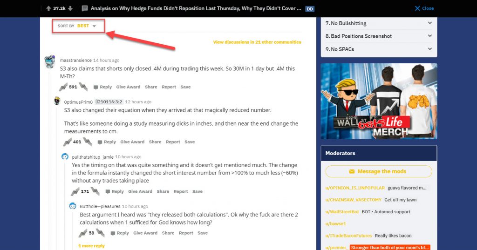Give Award to masstransience's comment

128,87
